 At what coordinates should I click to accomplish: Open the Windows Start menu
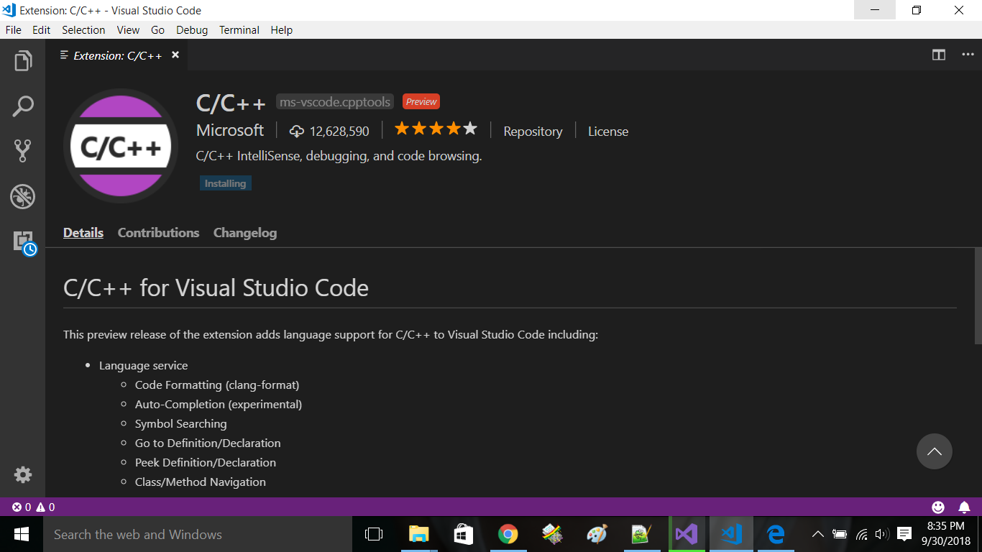pos(21,534)
